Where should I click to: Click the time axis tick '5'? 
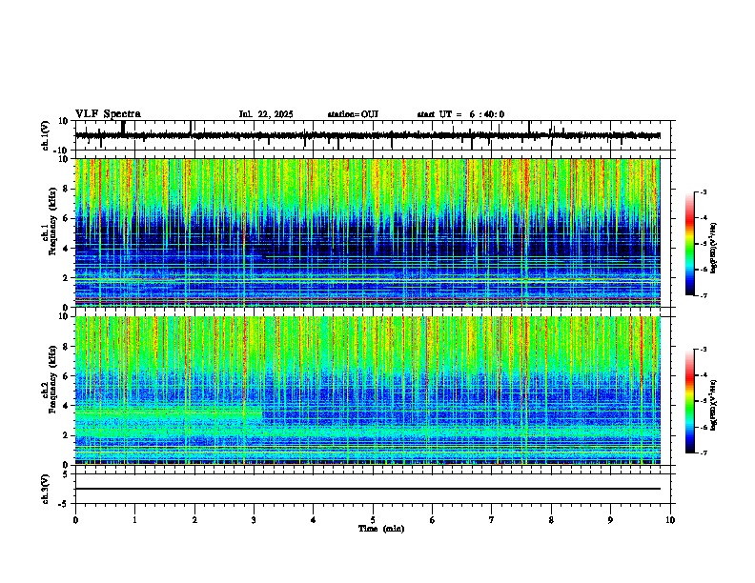coord(373,520)
